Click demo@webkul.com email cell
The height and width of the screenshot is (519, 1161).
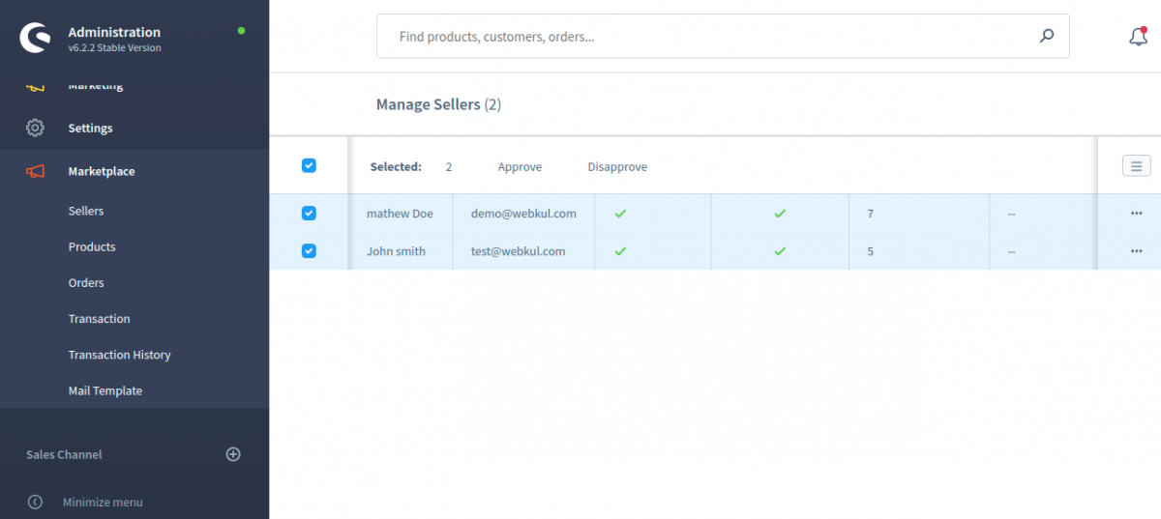tap(523, 214)
